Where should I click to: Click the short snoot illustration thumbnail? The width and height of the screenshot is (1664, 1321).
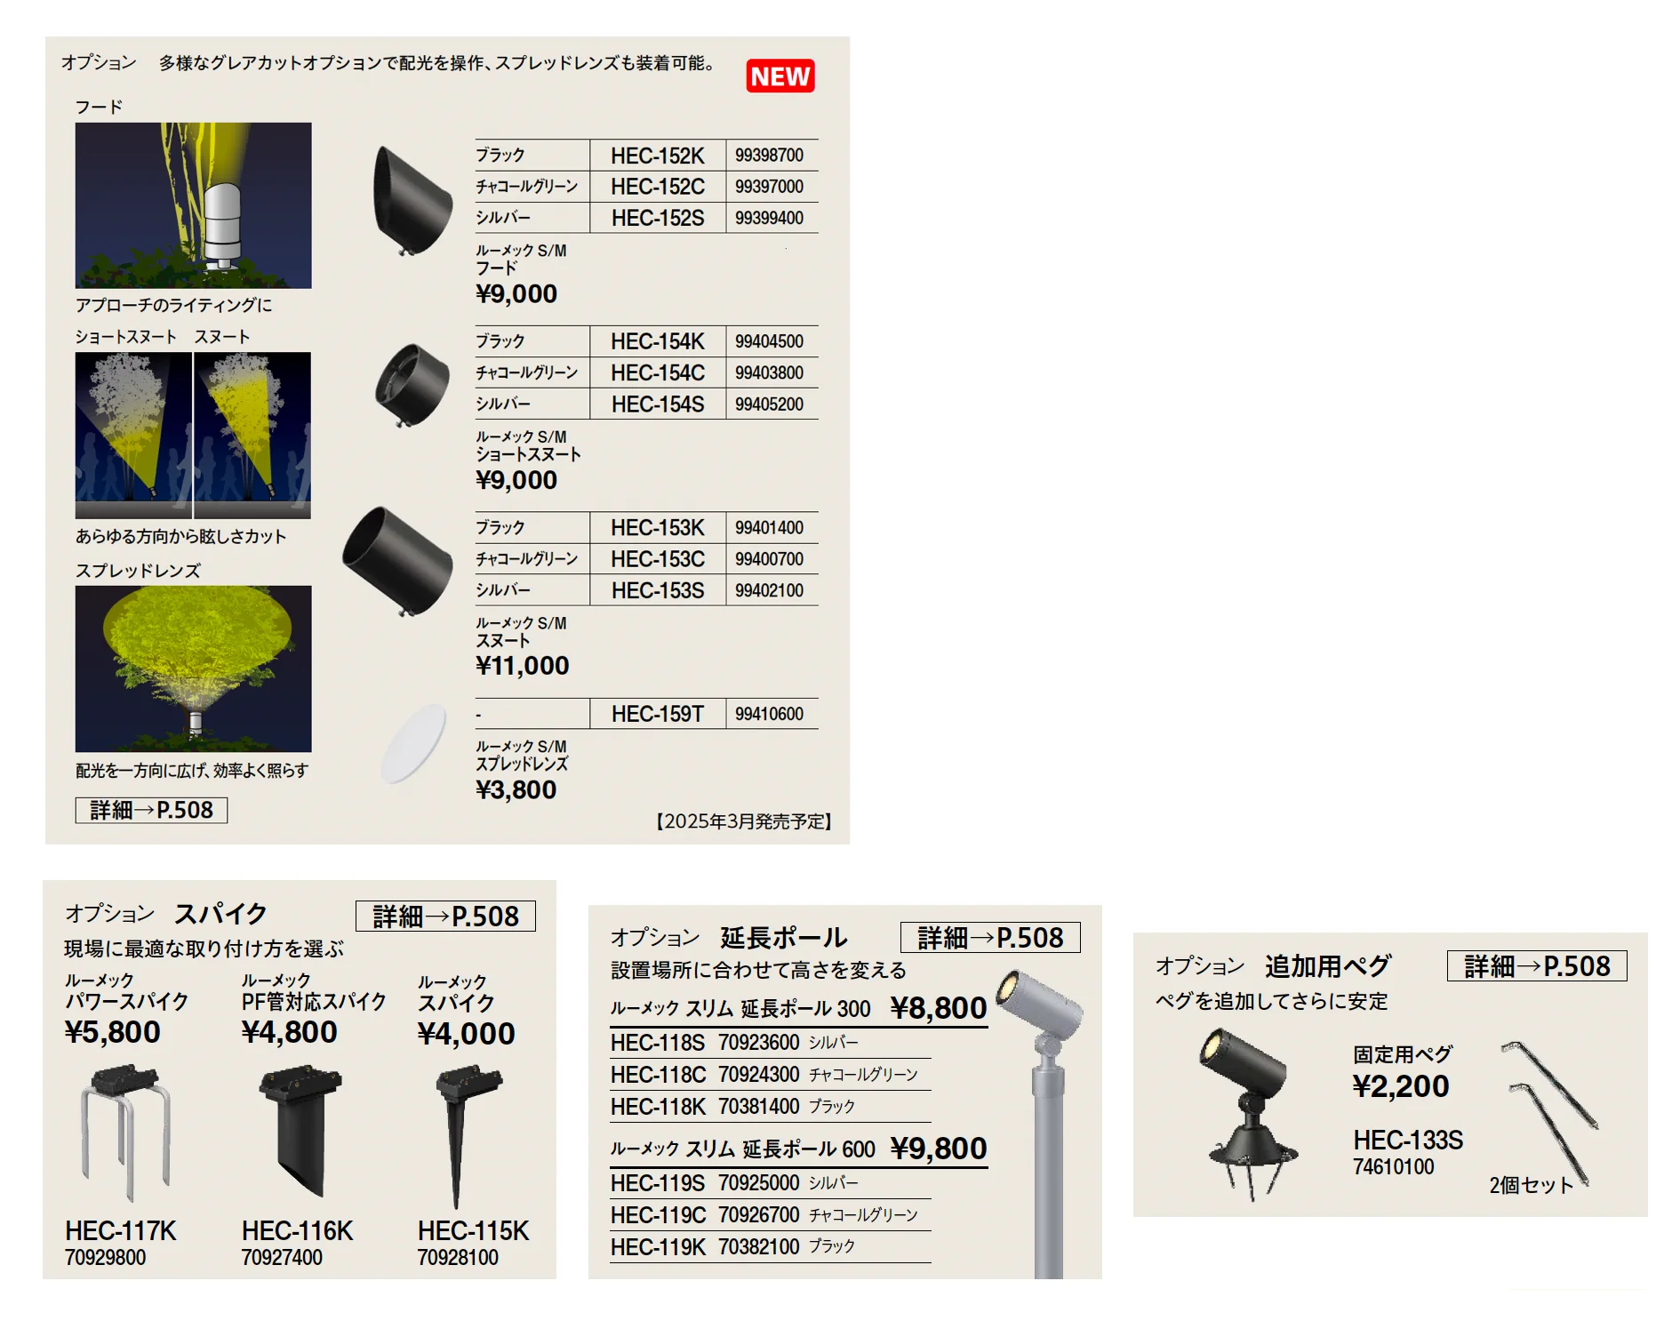(x=133, y=436)
